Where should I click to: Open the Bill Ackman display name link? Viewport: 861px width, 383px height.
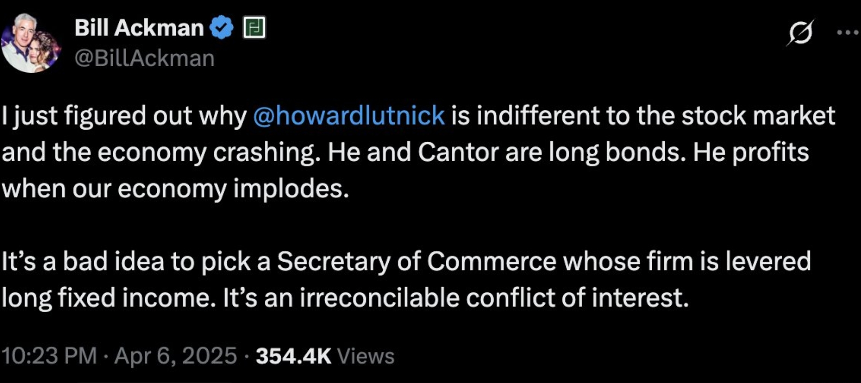[x=139, y=28]
